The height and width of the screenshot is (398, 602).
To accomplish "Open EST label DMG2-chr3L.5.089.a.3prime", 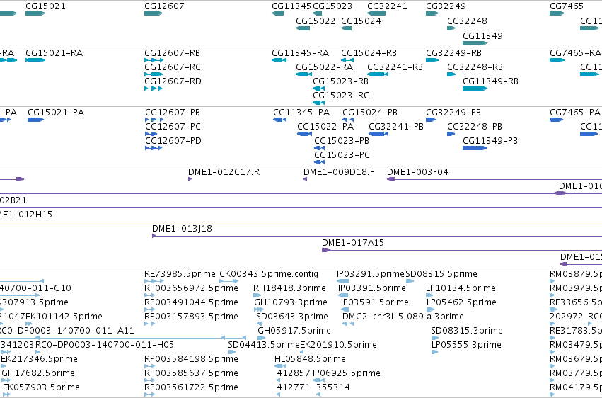I will pos(403,317).
